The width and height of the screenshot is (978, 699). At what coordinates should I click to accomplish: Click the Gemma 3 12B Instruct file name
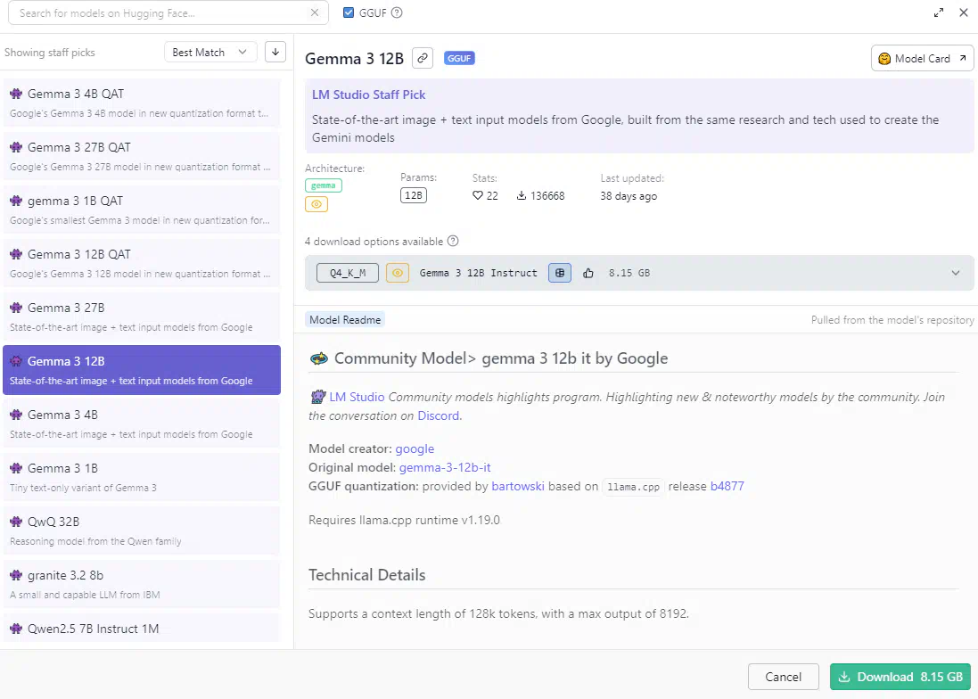[x=479, y=273]
